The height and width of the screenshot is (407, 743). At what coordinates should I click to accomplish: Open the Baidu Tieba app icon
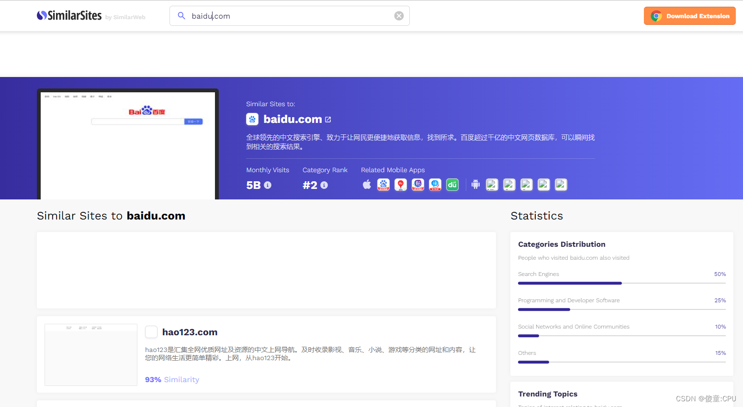click(x=418, y=185)
